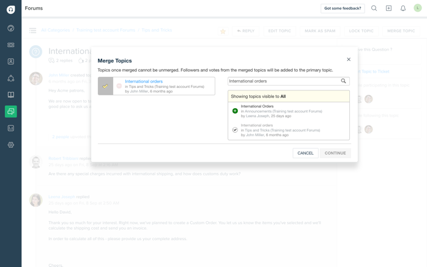Open Admin settings gear in sidebar

(10, 145)
